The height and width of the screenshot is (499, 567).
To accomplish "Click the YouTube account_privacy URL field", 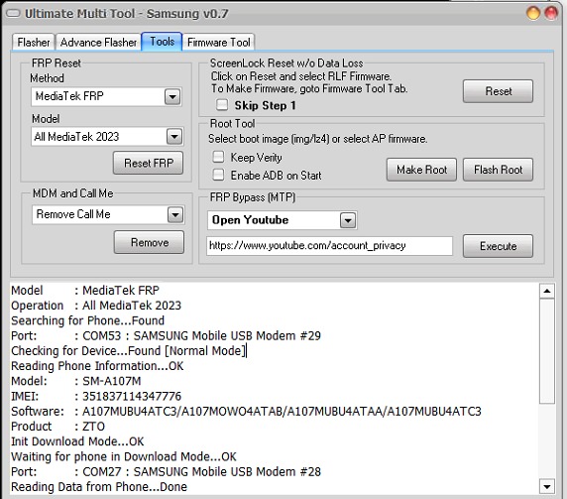I will coord(329,246).
